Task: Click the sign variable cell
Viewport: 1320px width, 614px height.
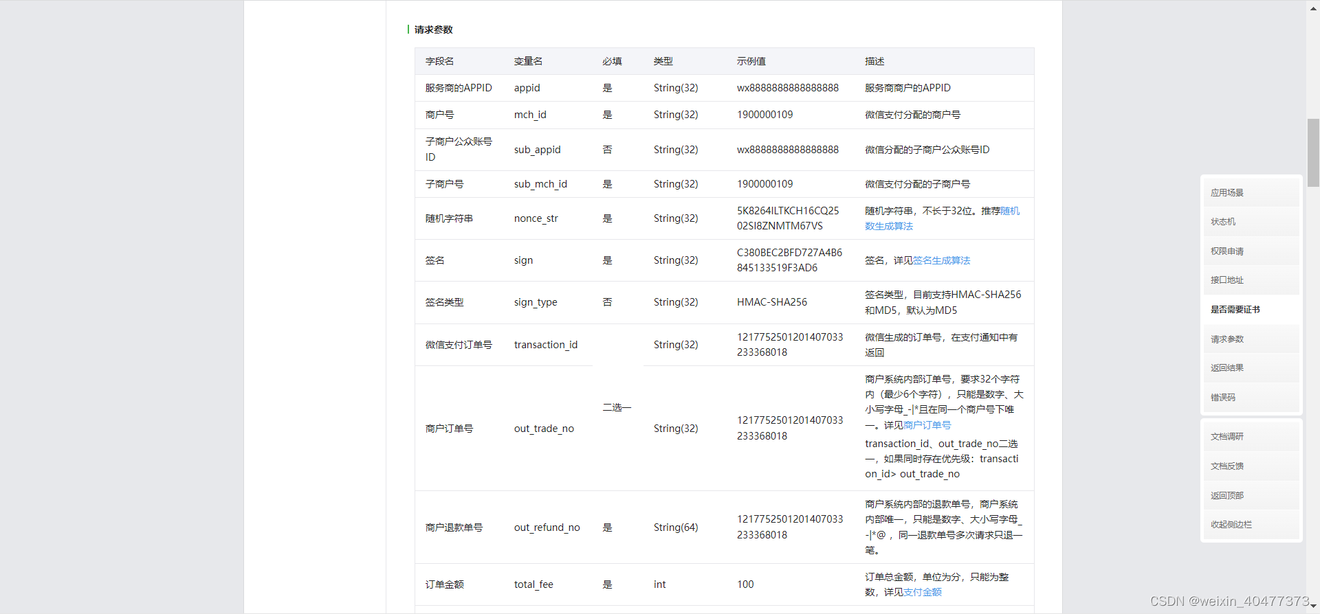Action: (x=523, y=260)
